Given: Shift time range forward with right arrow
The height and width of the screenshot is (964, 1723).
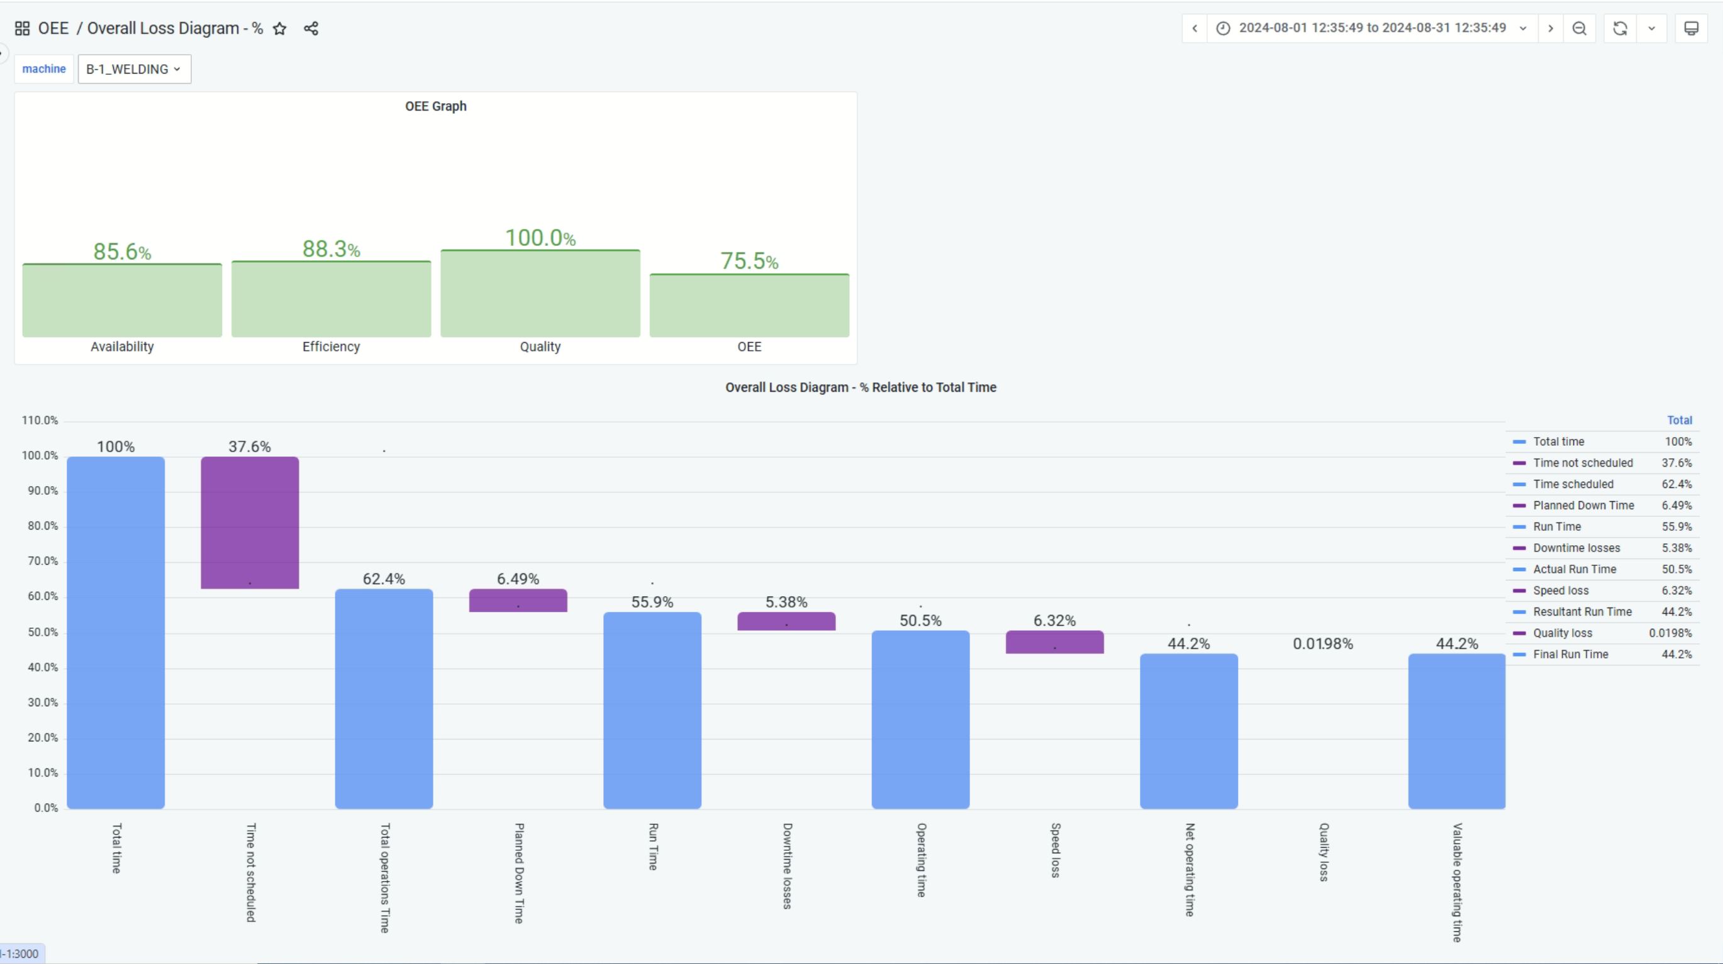Looking at the screenshot, I should (x=1551, y=28).
